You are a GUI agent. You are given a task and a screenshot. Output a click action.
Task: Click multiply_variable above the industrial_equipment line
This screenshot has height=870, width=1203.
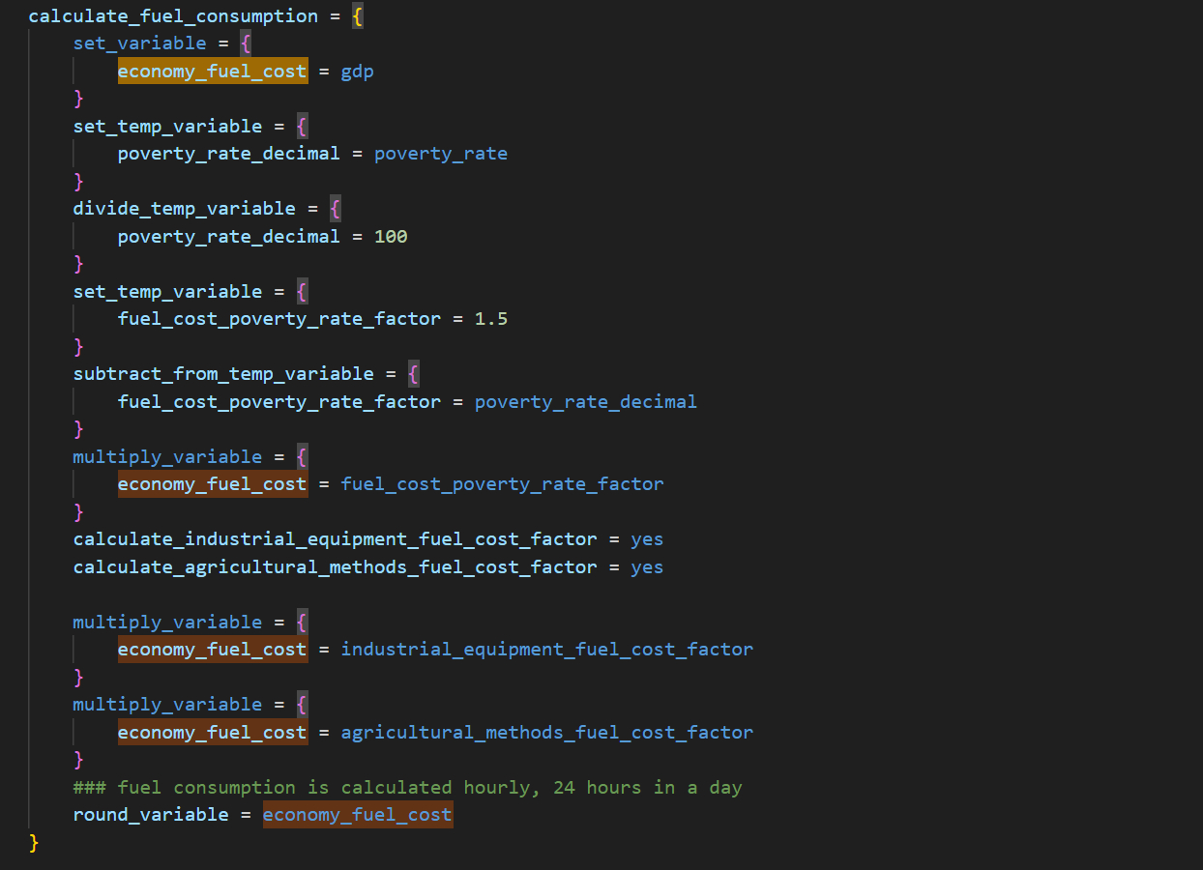click(167, 623)
